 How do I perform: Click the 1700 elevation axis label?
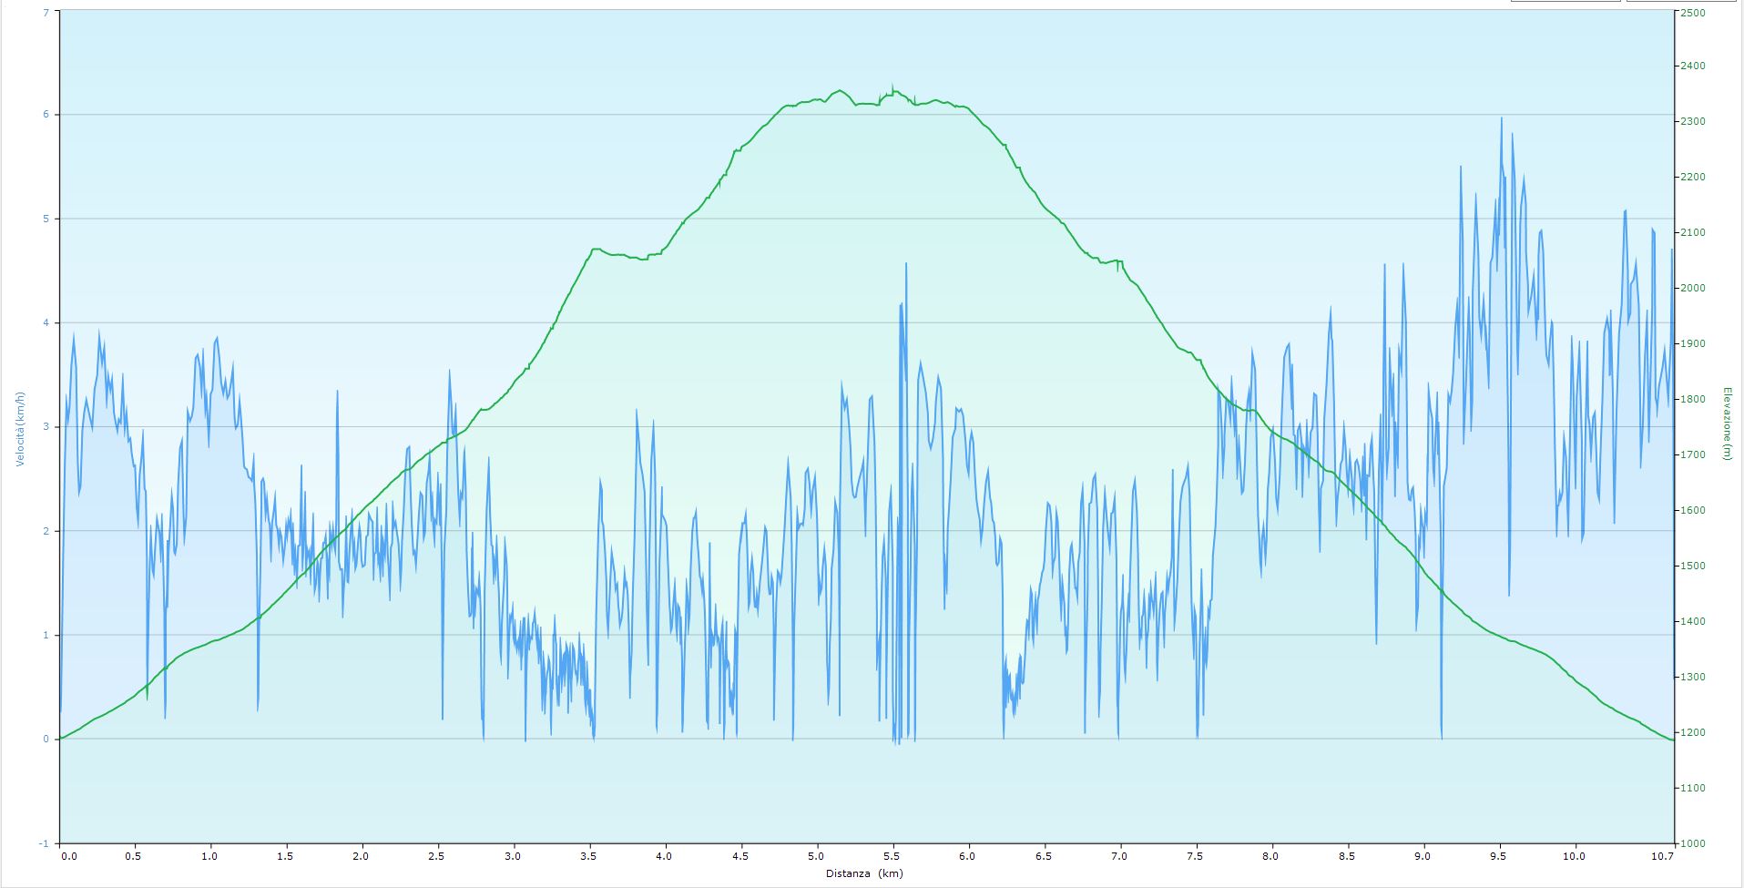(x=1694, y=454)
